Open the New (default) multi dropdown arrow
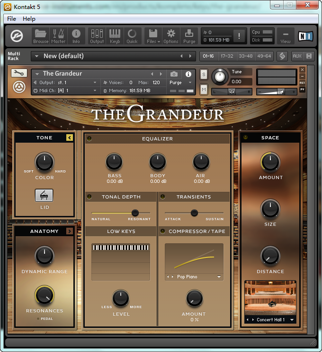Screen dimensions: 322x352 (x=36, y=56)
